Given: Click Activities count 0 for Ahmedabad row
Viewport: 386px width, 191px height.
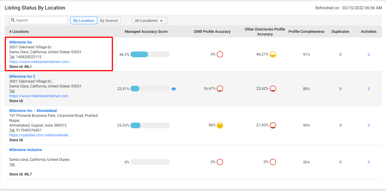Looking at the screenshot, I should tap(369, 125).
